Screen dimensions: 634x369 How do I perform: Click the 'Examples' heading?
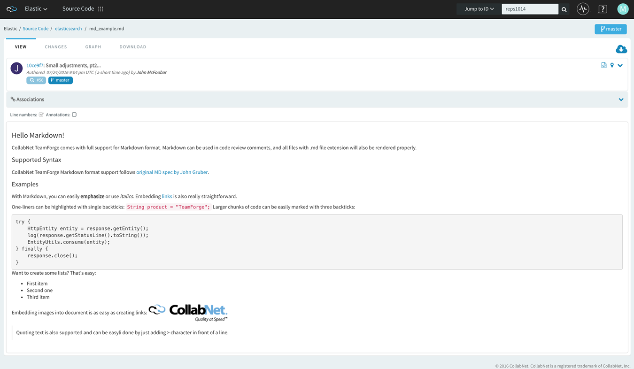click(x=25, y=184)
